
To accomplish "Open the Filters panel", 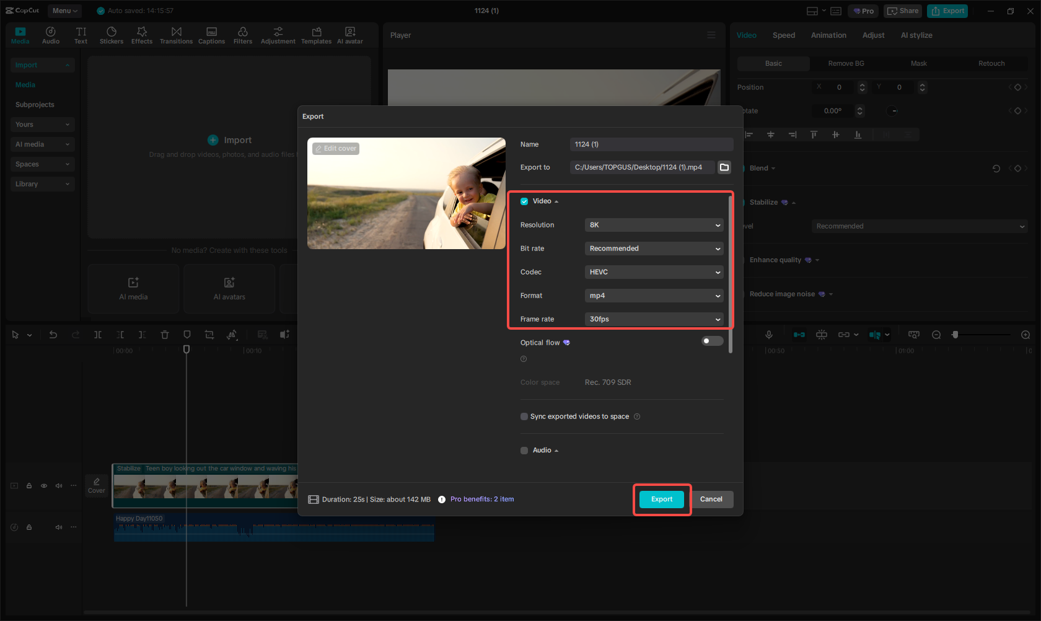I will pos(243,35).
